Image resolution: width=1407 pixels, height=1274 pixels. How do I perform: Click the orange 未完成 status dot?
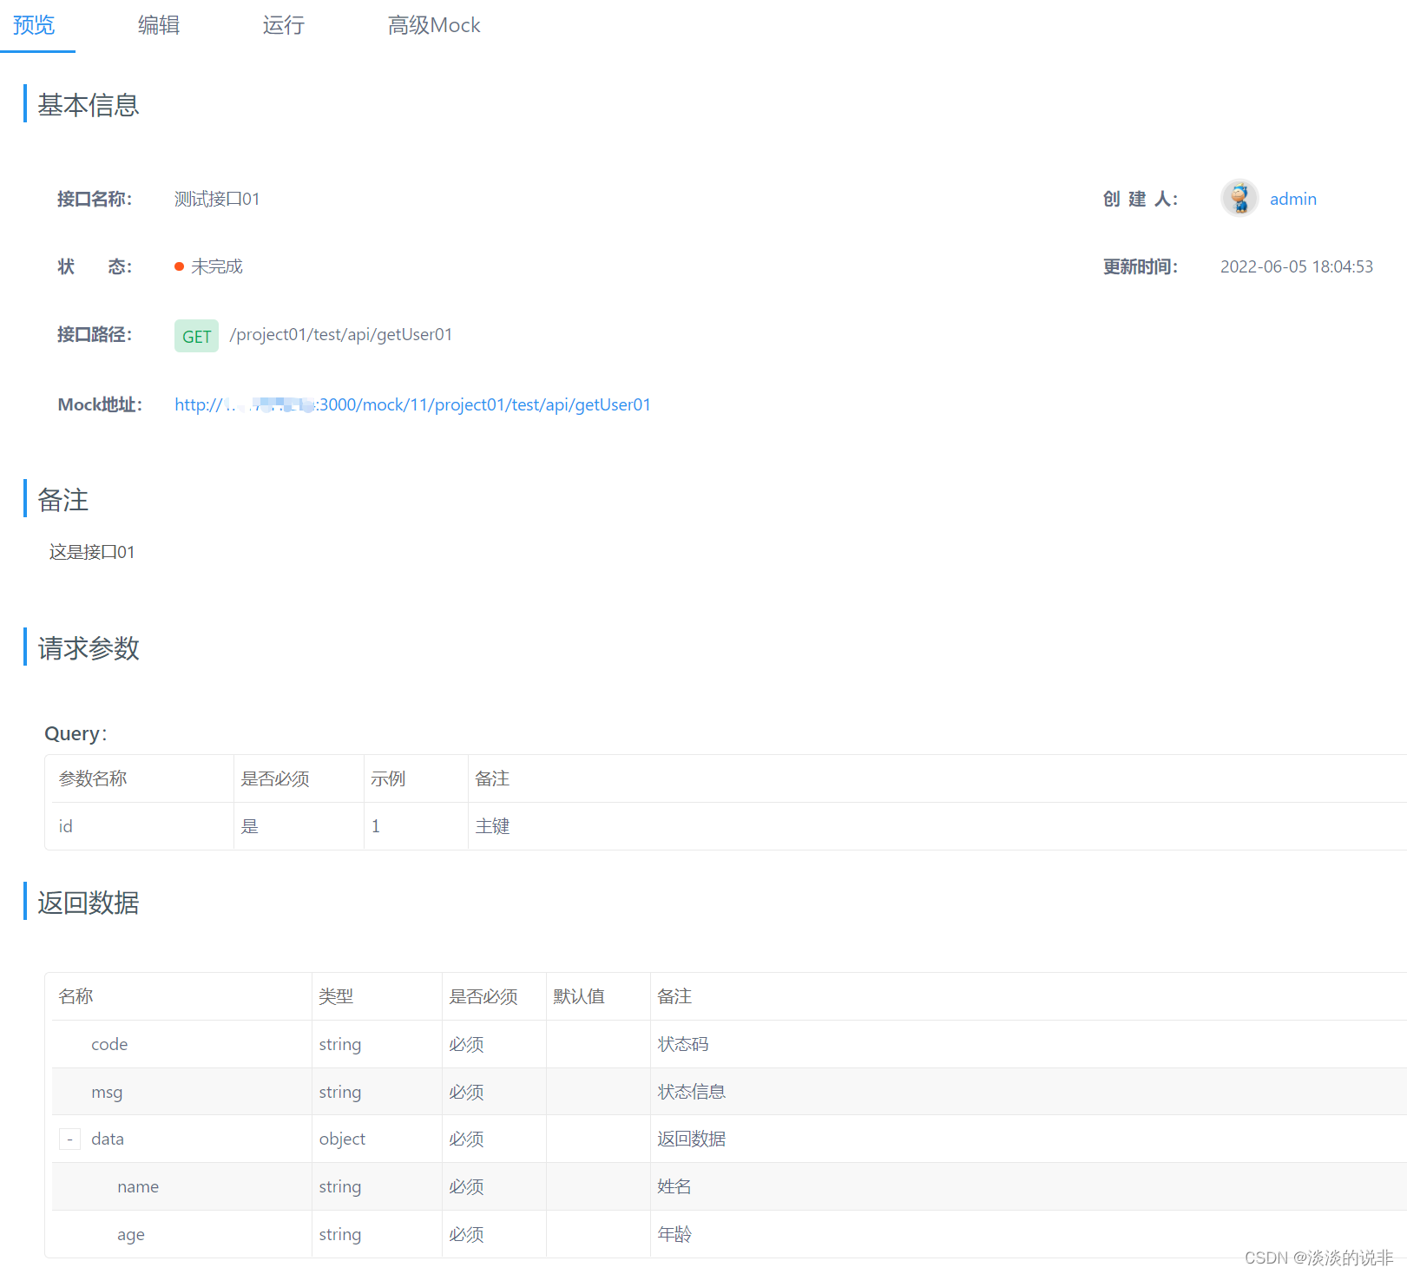tap(180, 266)
